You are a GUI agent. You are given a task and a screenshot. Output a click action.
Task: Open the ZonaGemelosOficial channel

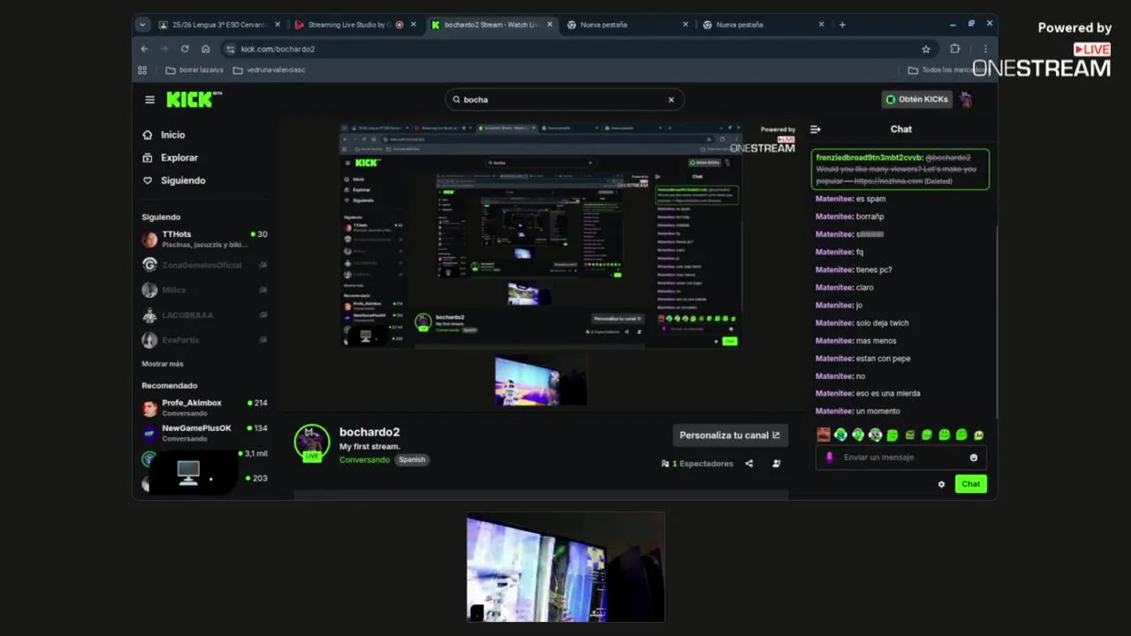coord(204,265)
